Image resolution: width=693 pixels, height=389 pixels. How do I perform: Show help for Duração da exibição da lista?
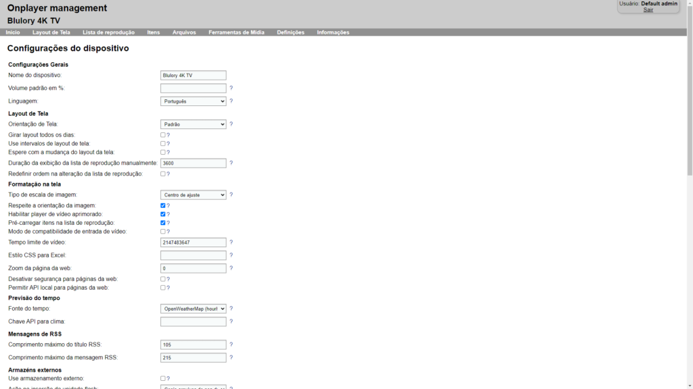pyautogui.click(x=231, y=163)
